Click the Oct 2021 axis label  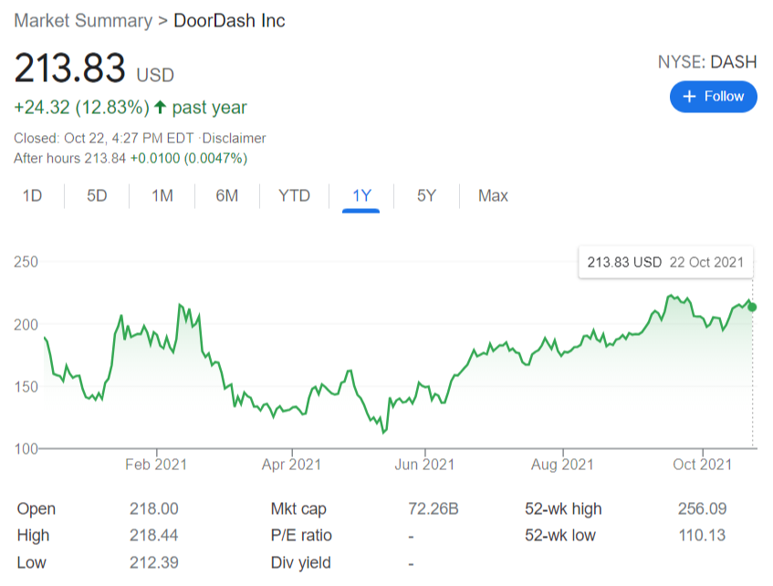click(703, 465)
